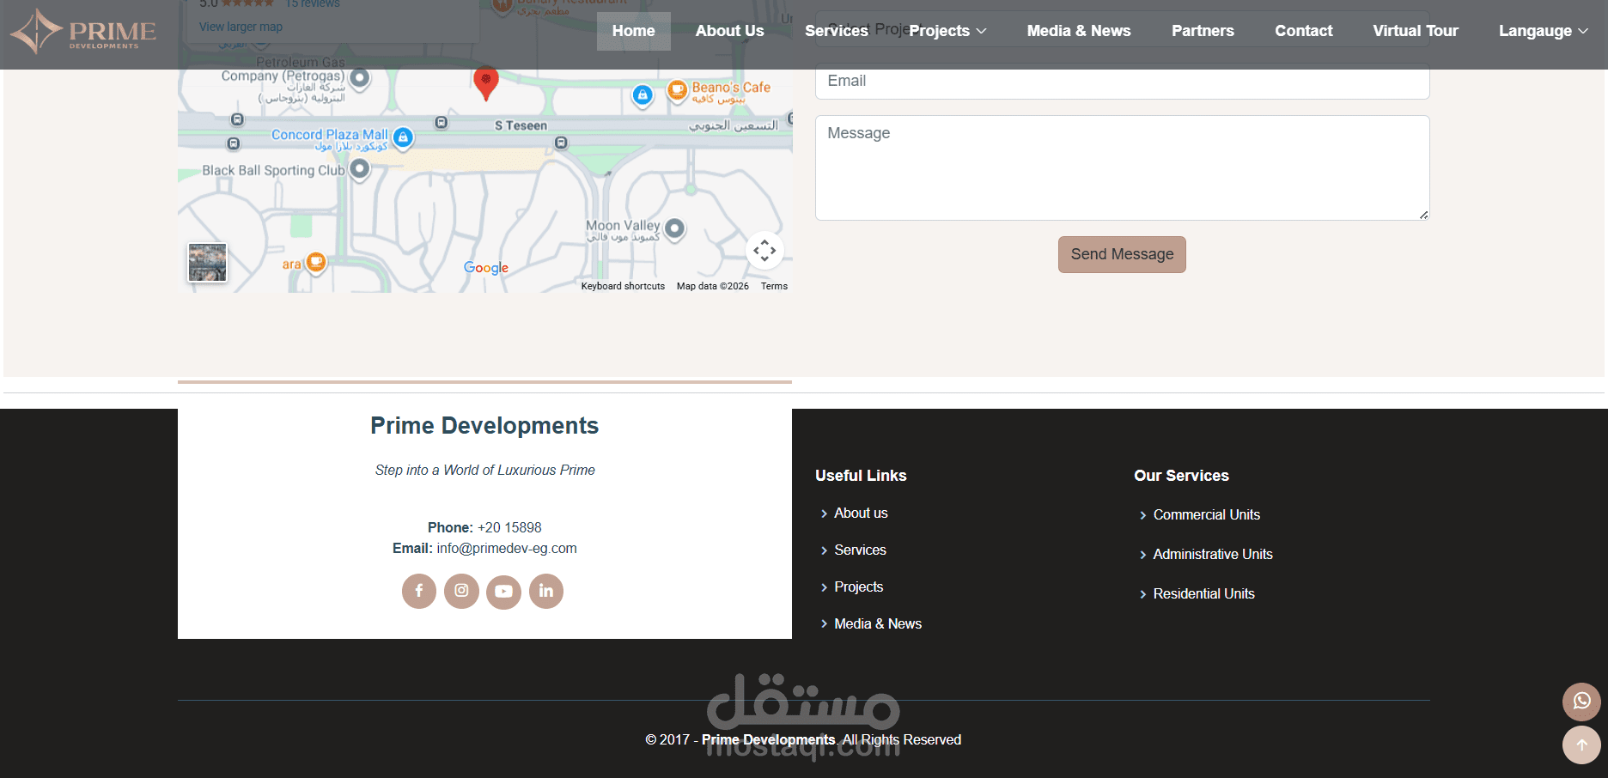Open the map Terms link
The height and width of the screenshot is (778, 1608).
774,286
